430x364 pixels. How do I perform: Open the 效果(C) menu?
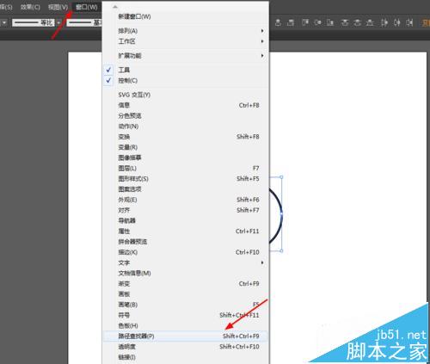point(30,7)
